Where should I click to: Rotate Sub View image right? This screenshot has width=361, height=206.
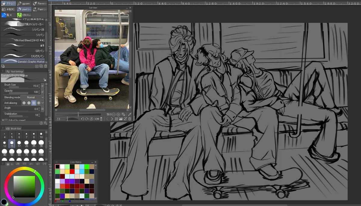[87, 119]
